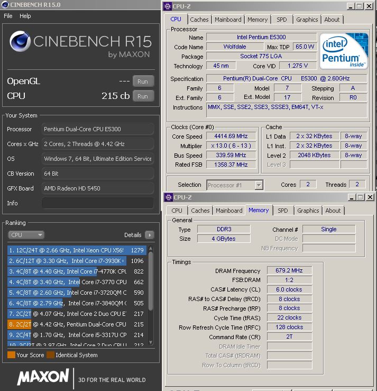Open SPD tab in top CPU-Z window

[x=282, y=20]
